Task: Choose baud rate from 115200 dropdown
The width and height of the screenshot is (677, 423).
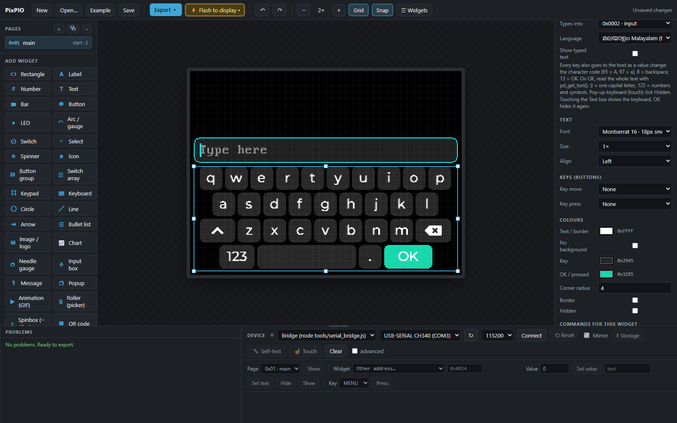Action: (497, 335)
